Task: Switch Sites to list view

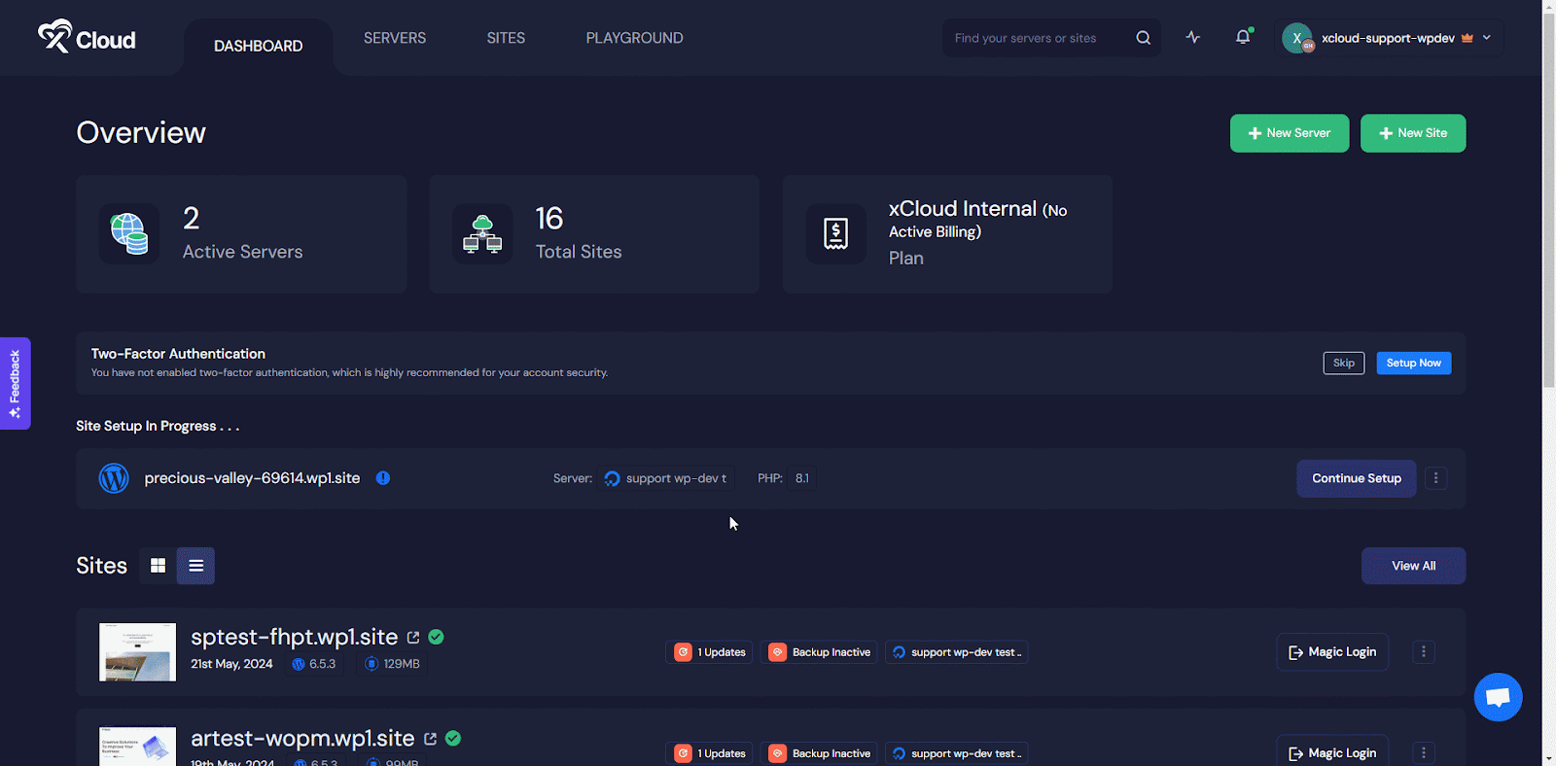Action: click(x=195, y=566)
